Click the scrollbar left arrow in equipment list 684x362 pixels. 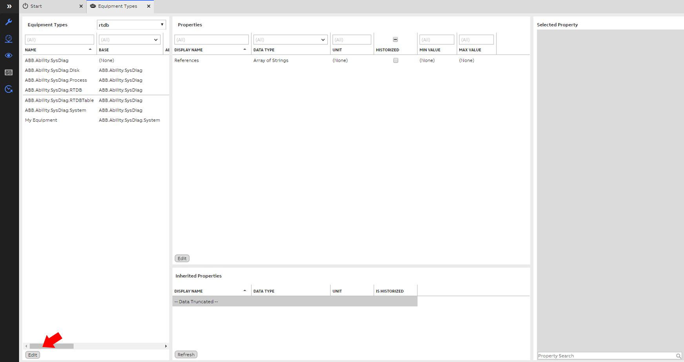[26, 346]
